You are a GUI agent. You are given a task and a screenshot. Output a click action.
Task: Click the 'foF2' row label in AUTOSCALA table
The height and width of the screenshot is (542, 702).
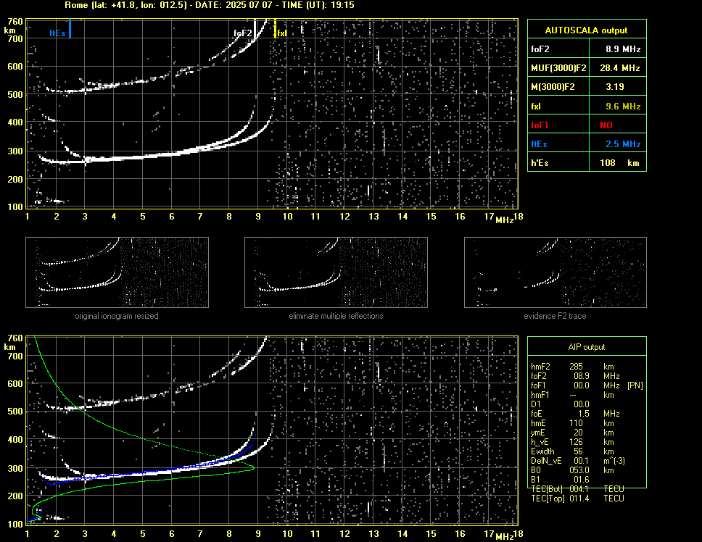point(540,49)
